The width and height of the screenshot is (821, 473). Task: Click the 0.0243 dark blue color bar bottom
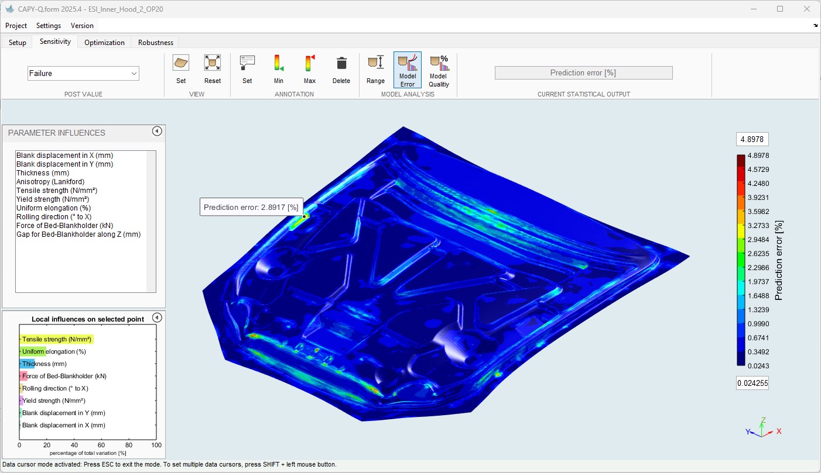pos(741,359)
